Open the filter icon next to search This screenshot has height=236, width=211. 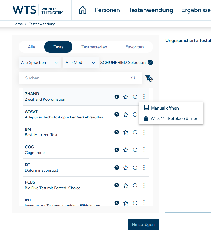coord(148,78)
